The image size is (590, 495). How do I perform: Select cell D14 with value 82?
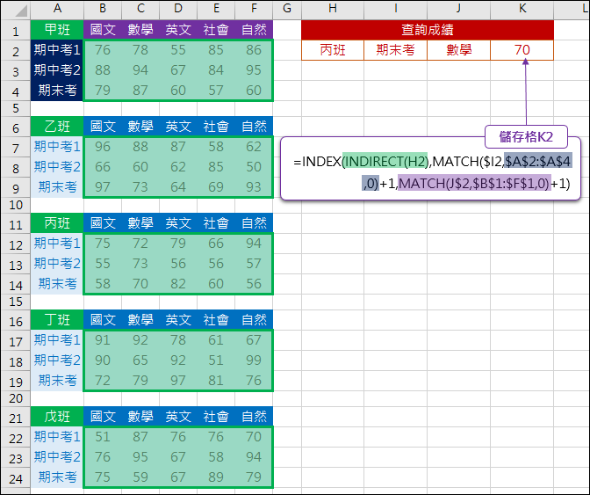(x=178, y=283)
